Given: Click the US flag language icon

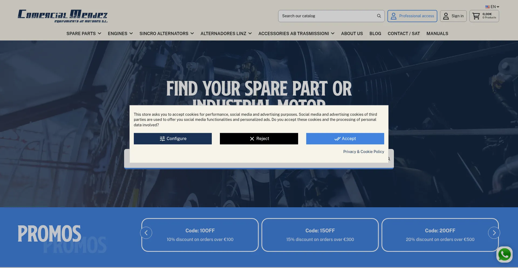Looking at the screenshot, I should tap(488, 7).
